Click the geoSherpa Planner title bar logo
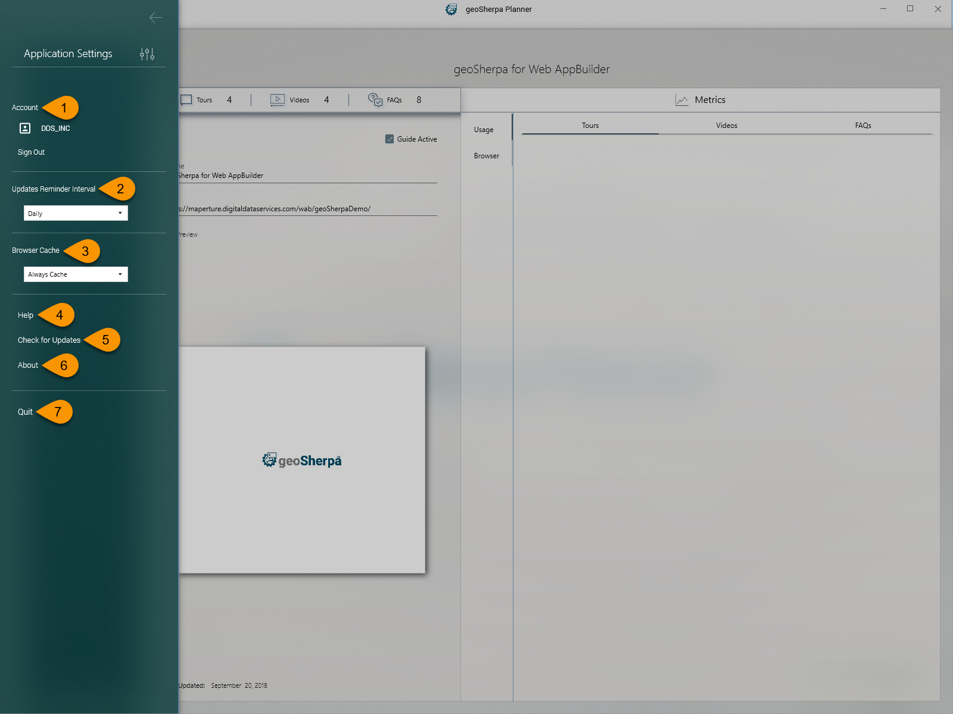Screen dimensions: 953x714 tap(451, 10)
